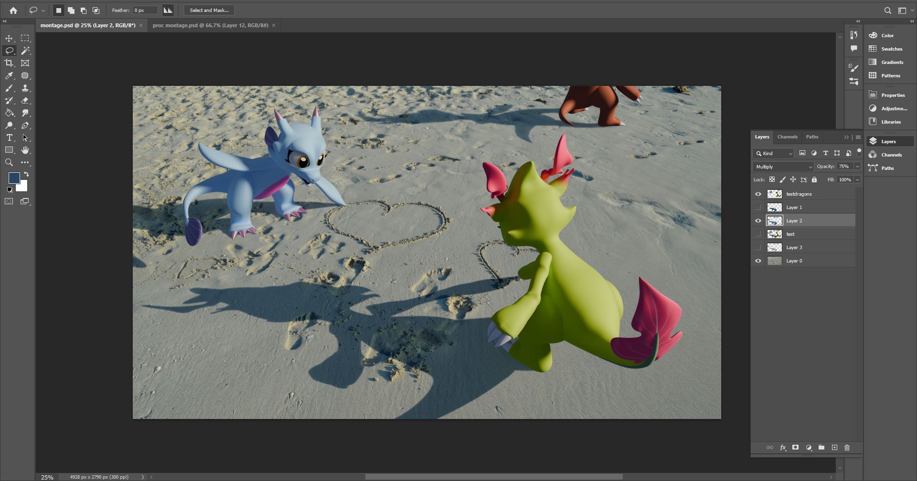Show Layer 1 visibility
Image resolution: width=917 pixels, height=481 pixels.
click(758, 208)
